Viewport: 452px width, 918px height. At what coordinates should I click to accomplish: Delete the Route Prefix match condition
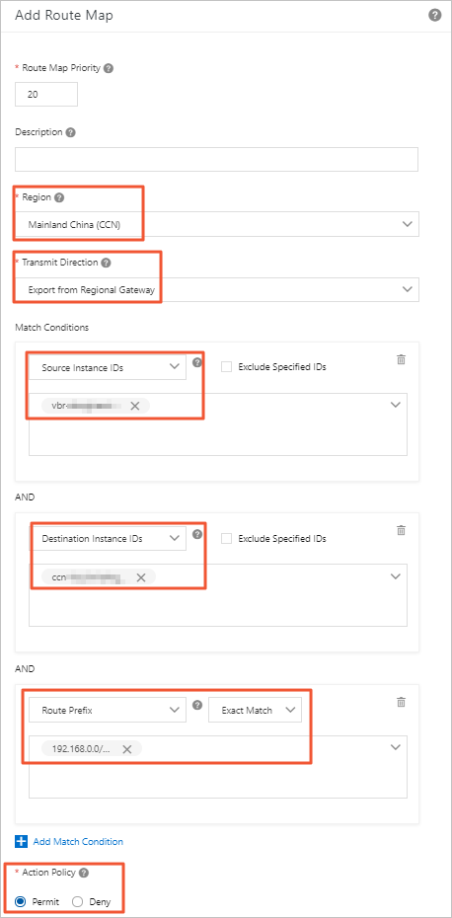pos(401,702)
